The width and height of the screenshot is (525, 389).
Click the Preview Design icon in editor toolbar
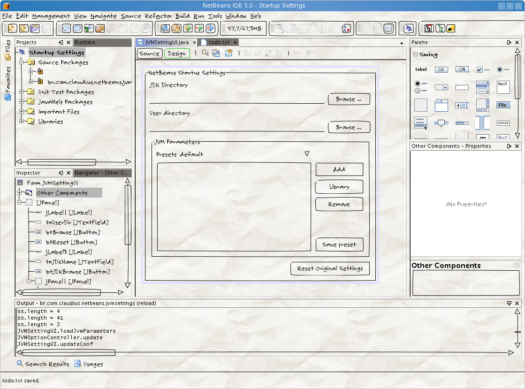click(x=228, y=53)
